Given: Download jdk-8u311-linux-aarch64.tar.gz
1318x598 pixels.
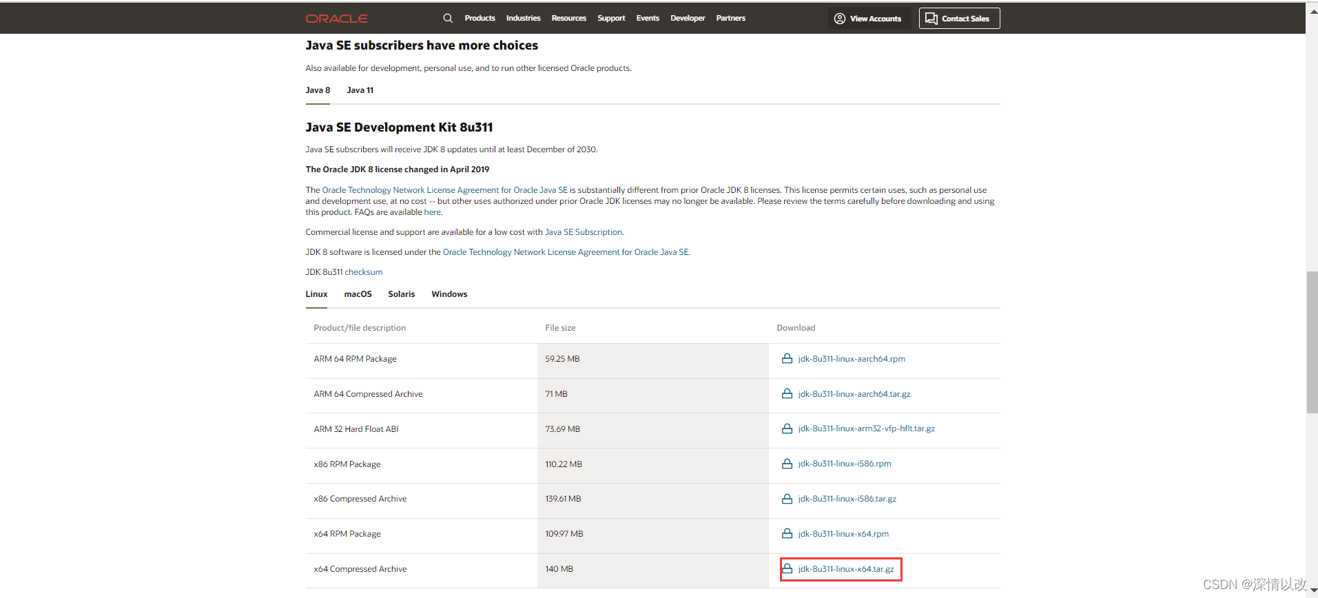Looking at the screenshot, I should [854, 394].
